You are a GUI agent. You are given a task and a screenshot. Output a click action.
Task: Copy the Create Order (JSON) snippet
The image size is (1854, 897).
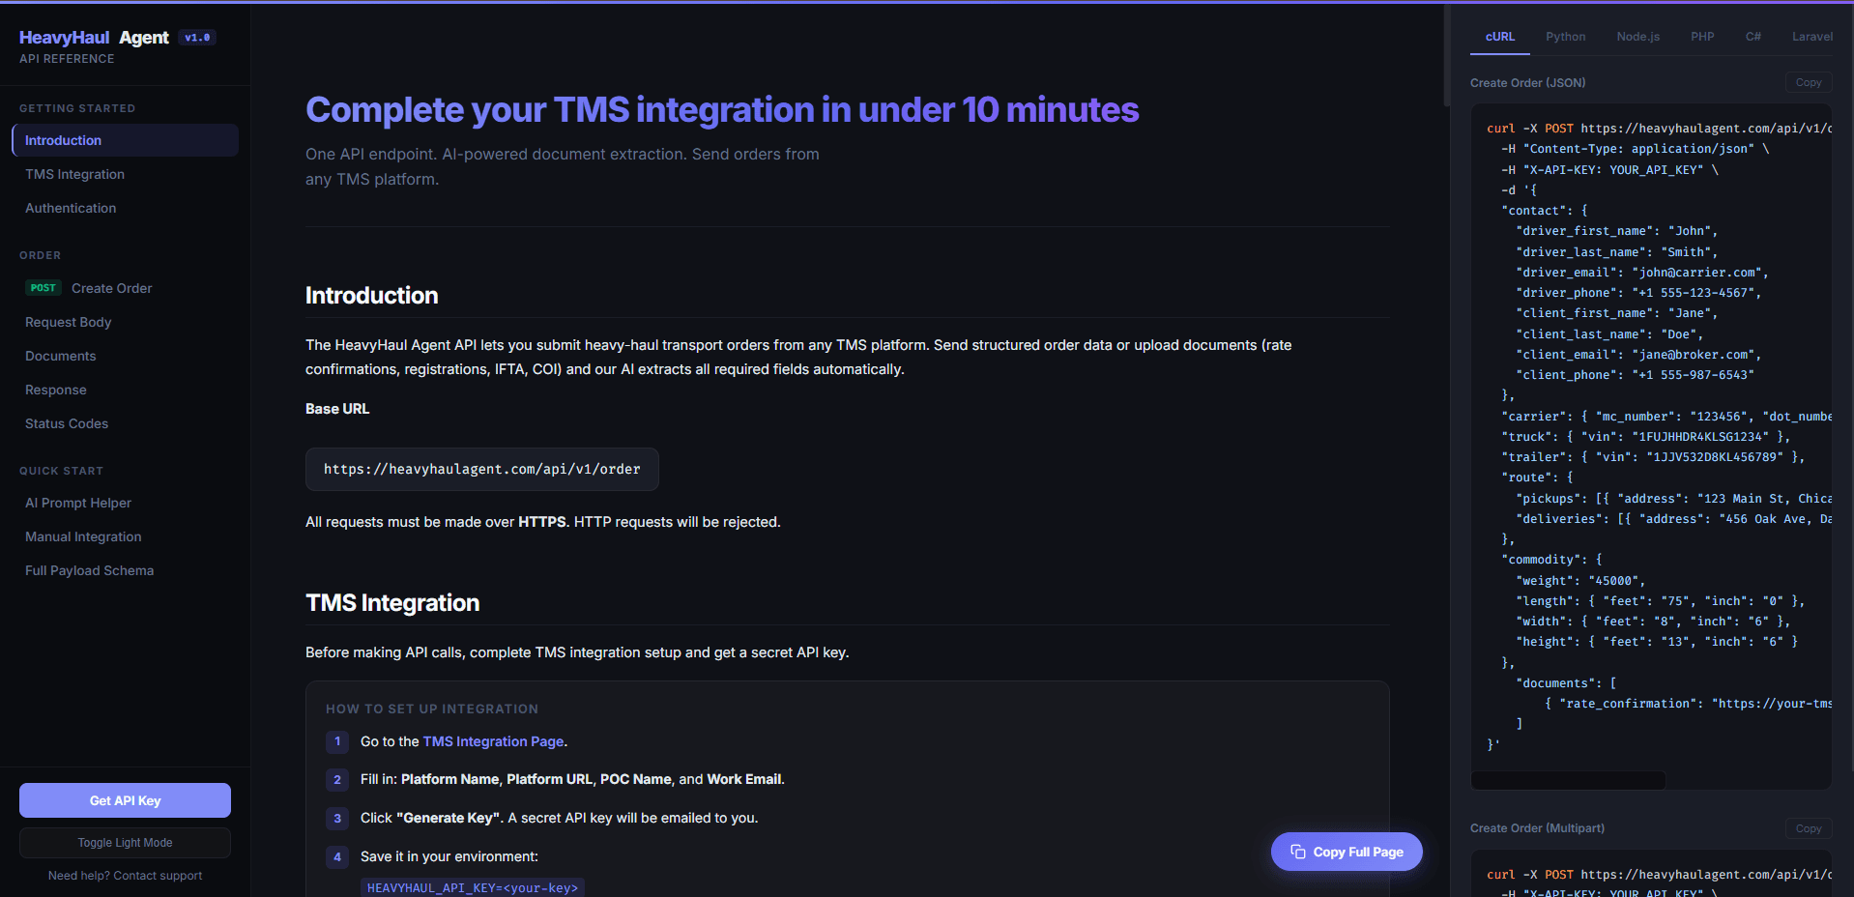click(1809, 83)
